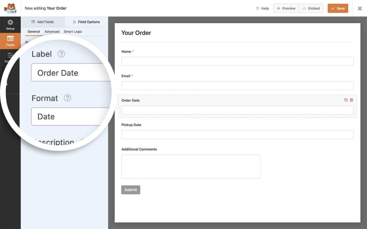The width and height of the screenshot is (367, 229).
Task: Open the Setup panel in the sidebar
Action: (x=10, y=24)
